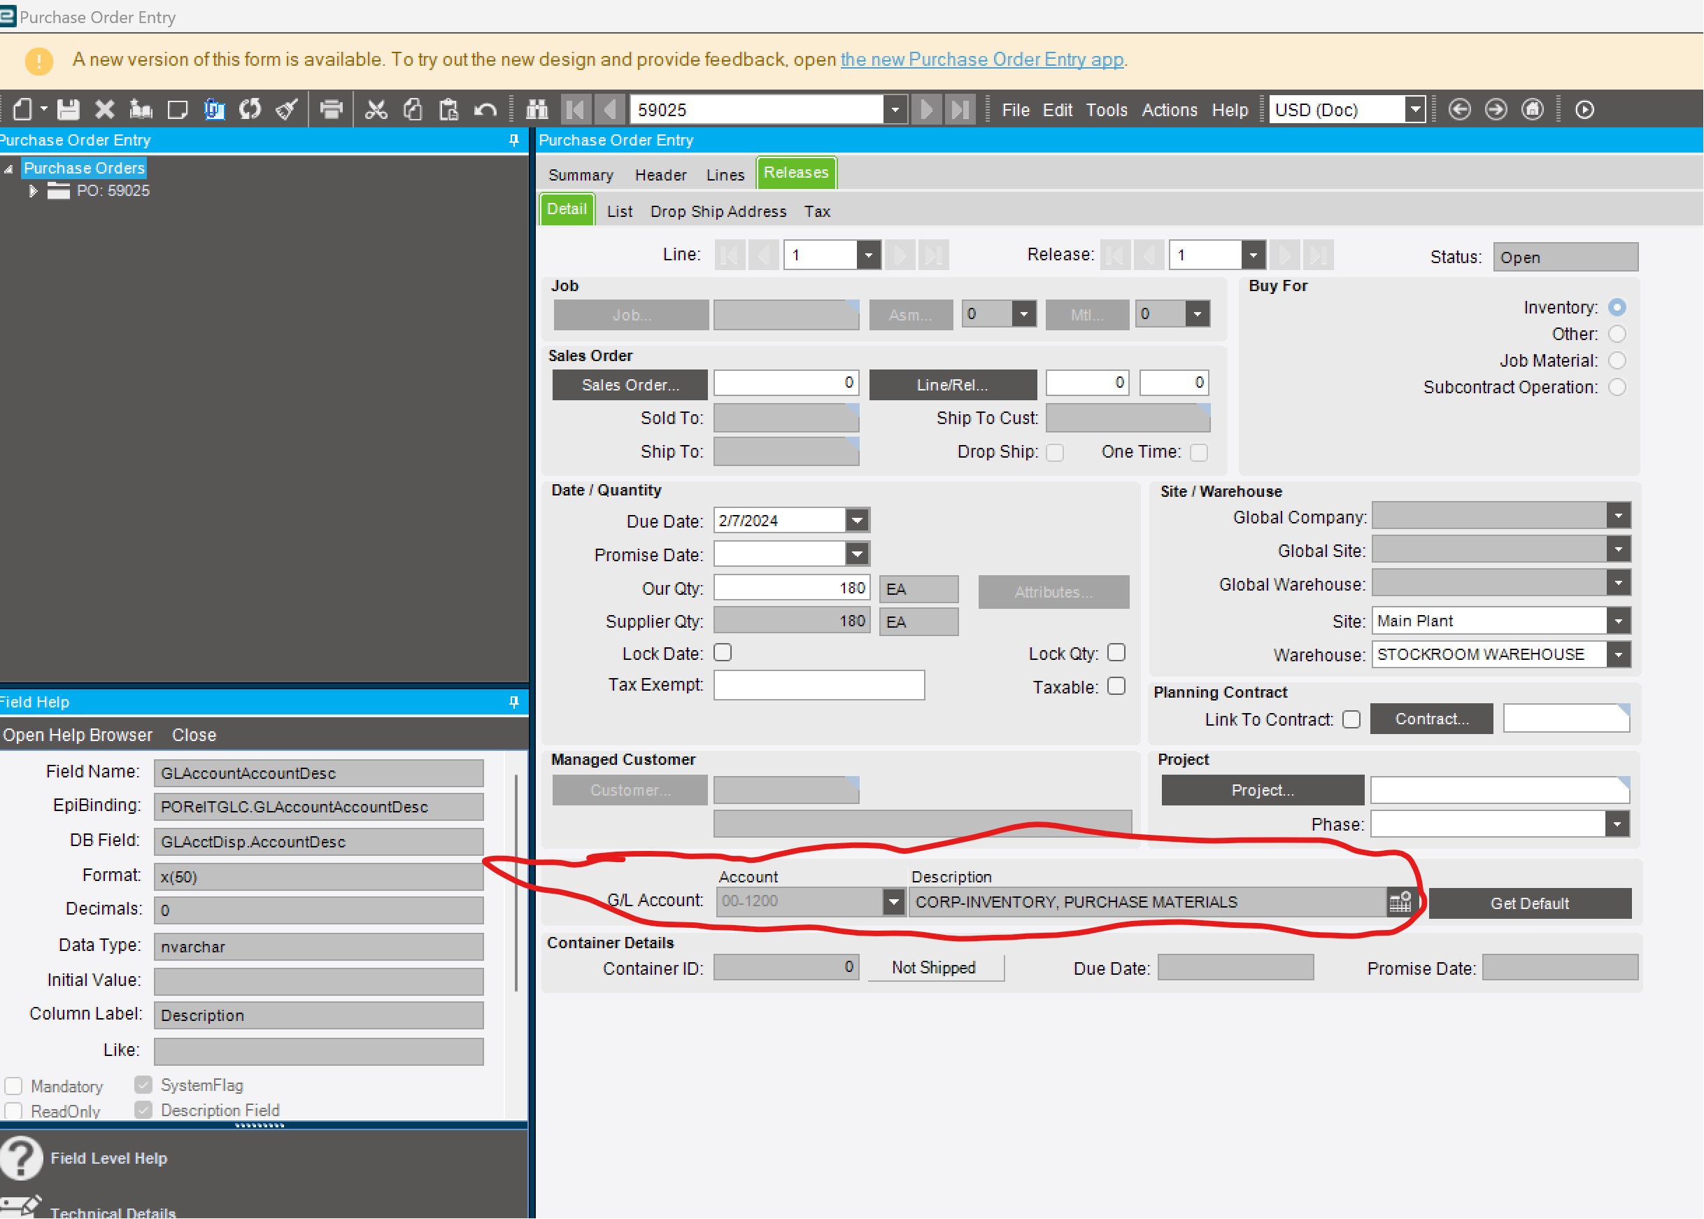
Task: Open the Due Date calendar dropdown
Action: [x=857, y=519]
